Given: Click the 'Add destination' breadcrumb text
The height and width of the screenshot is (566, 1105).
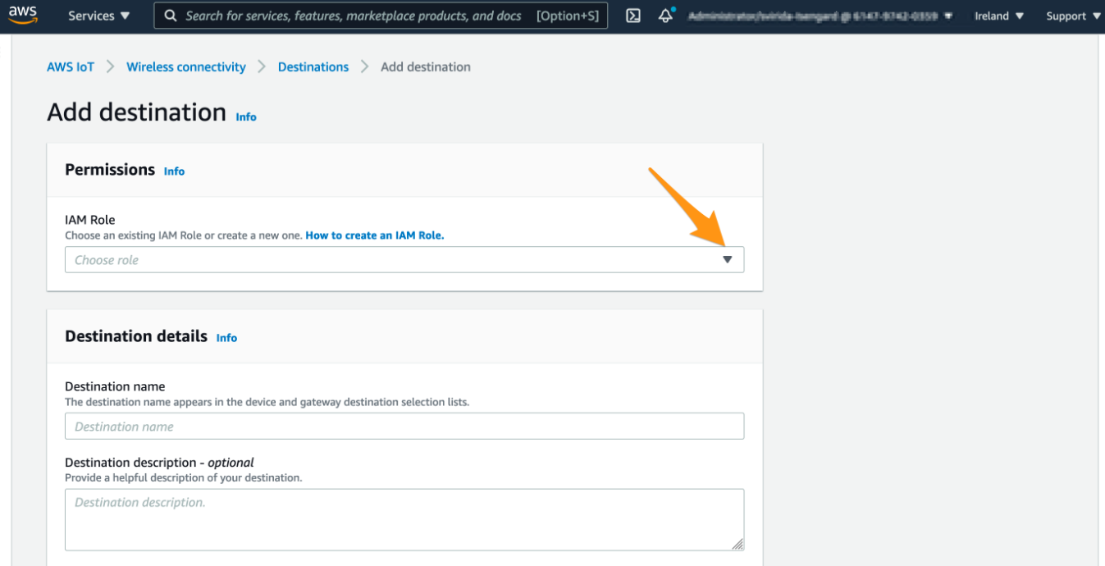Looking at the screenshot, I should click(x=426, y=67).
